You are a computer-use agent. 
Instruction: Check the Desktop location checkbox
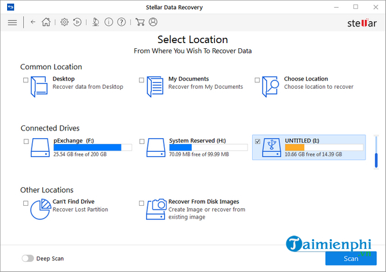pos(26,80)
